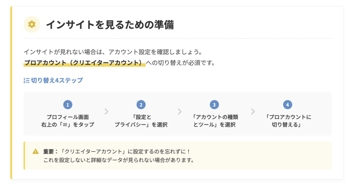Click the インサイトを見るための準備 title
Screen dimensions: 353x185
(x=110, y=25)
